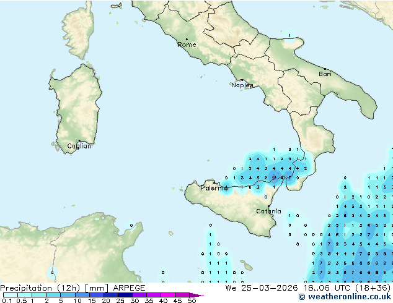The width and height of the screenshot is (393, 303).
Task: Click the Bari city label
Action: [325, 74]
